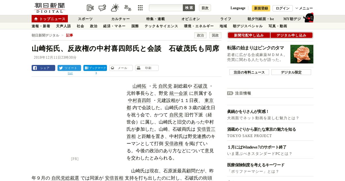This screenshot has height=181, width=345.
Task: Open 転落の始まりはピンクのタマ headline
Action: coord(256,48)
